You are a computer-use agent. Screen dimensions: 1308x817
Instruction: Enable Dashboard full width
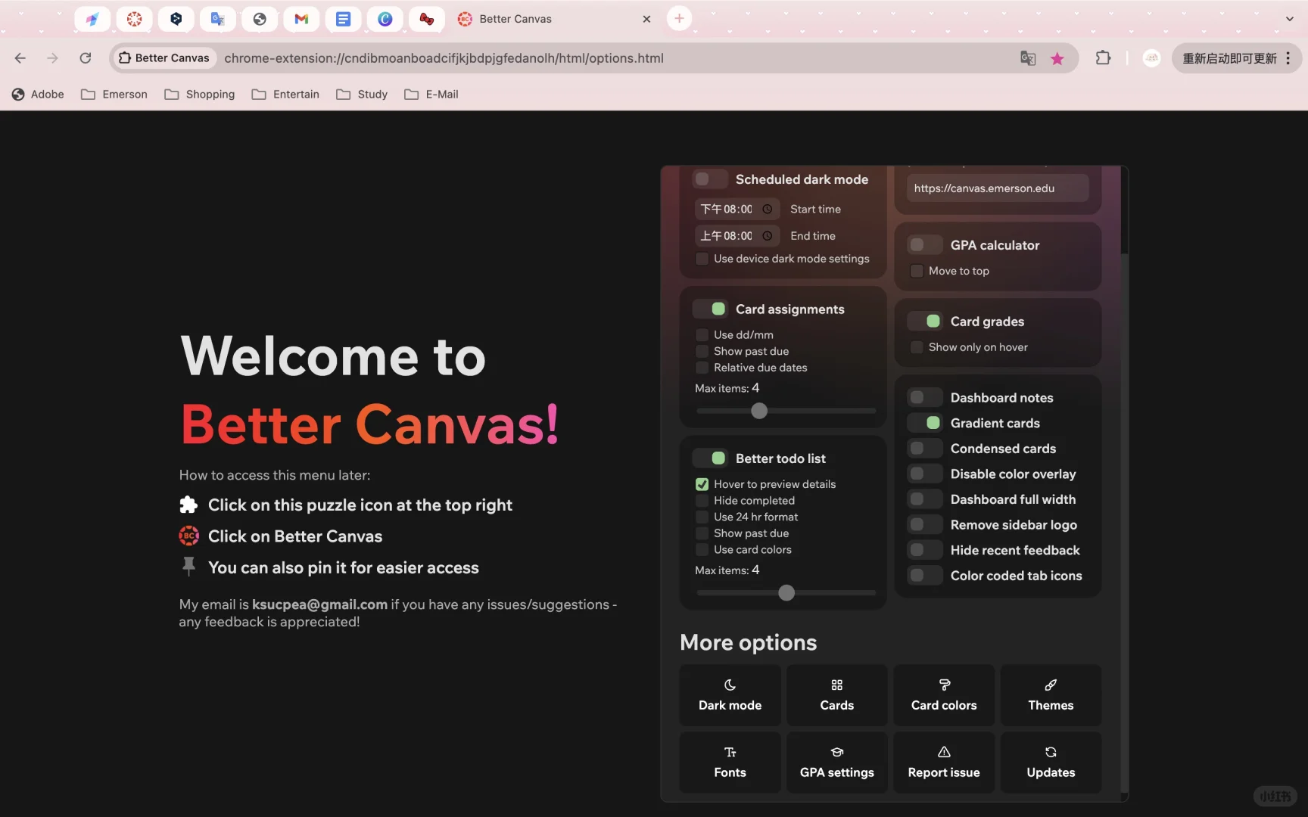[x=924, y=499]
